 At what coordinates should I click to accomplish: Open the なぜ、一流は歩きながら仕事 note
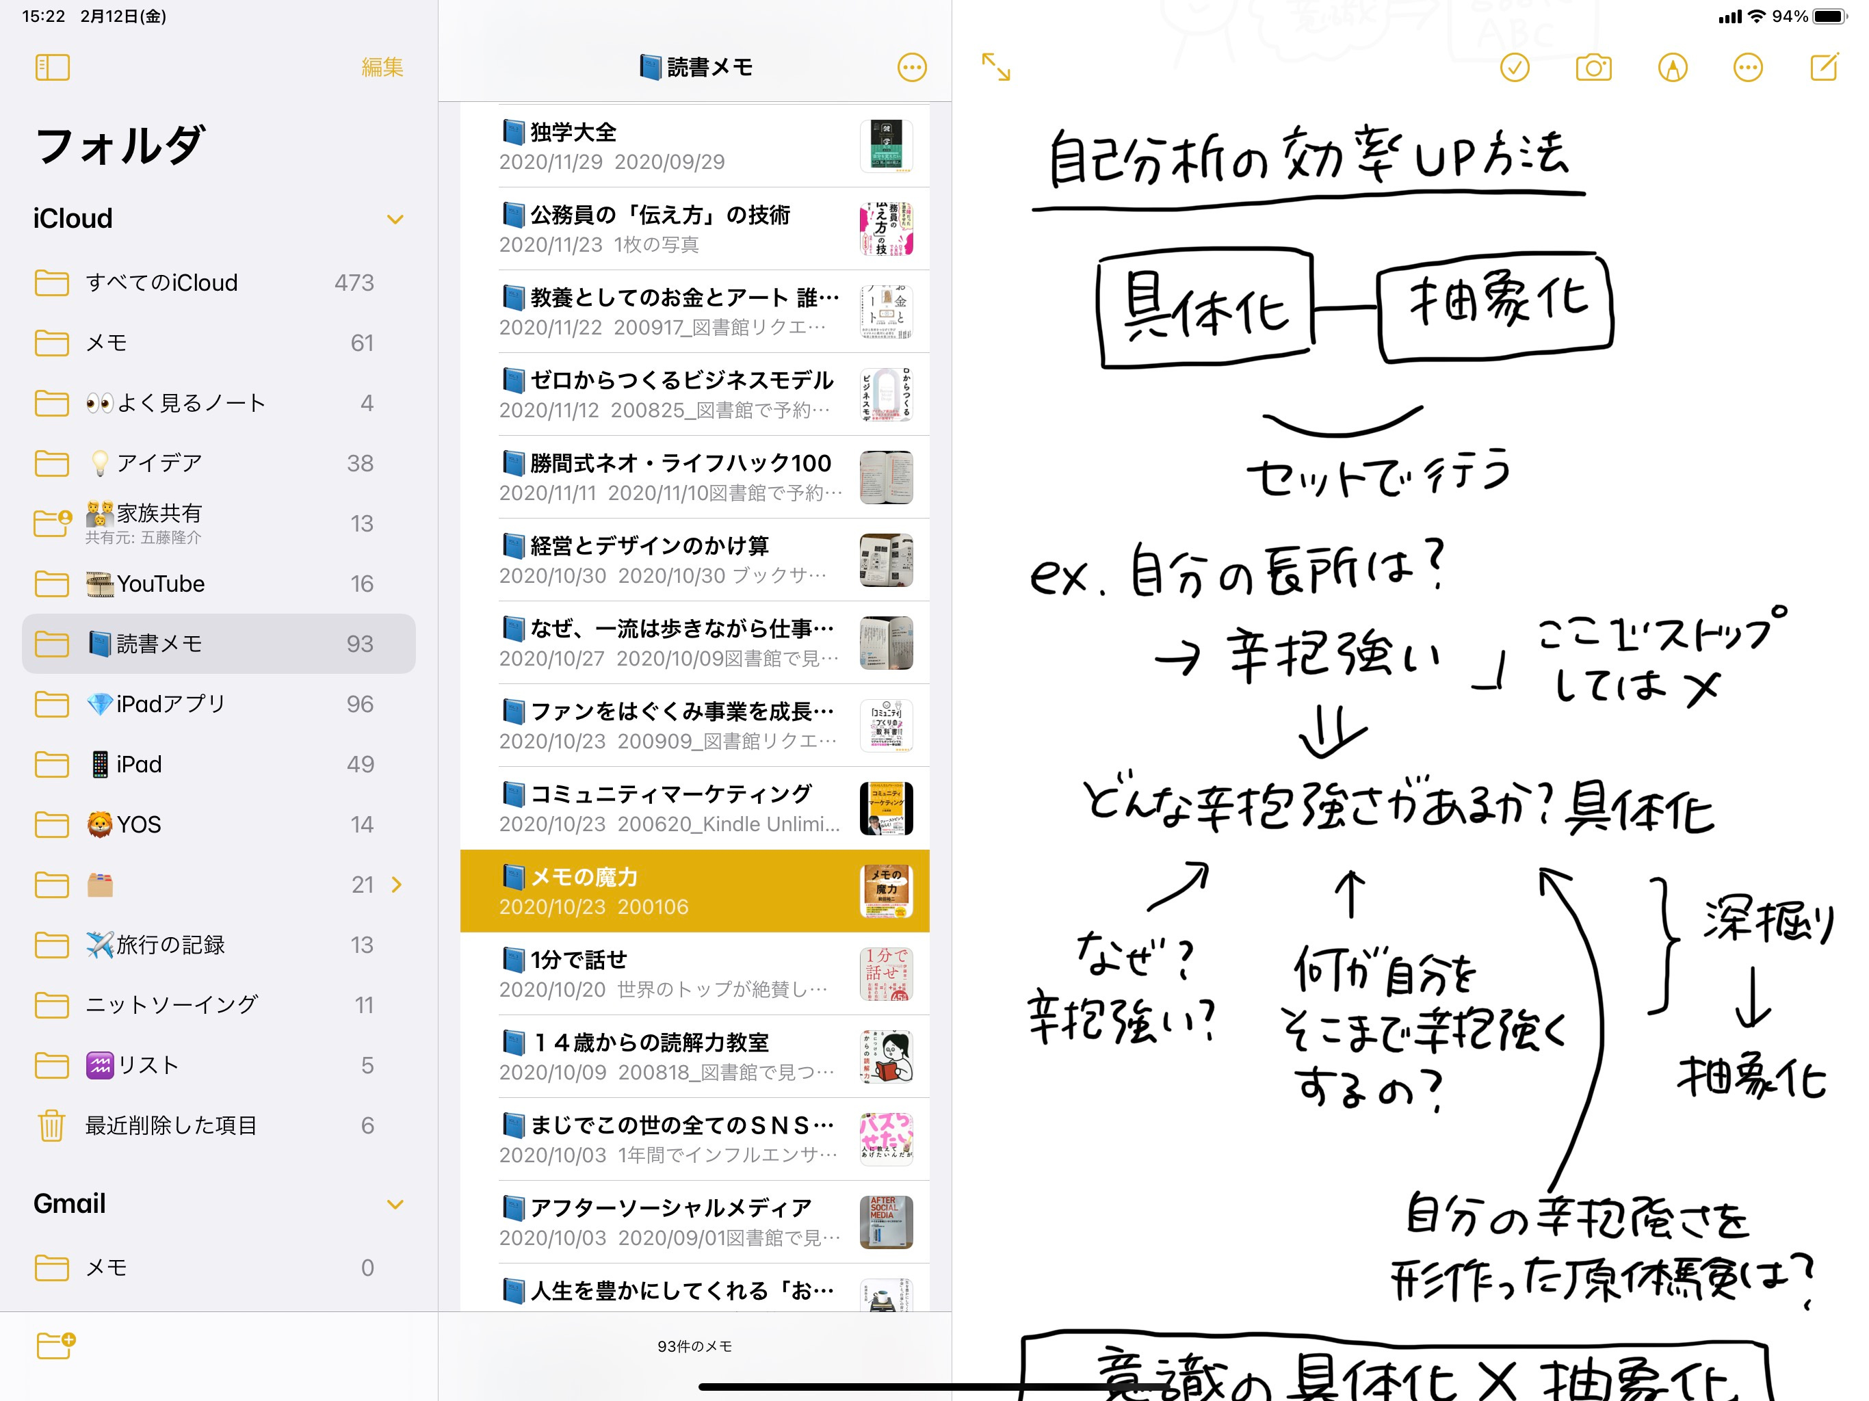[x=694, y=643]
